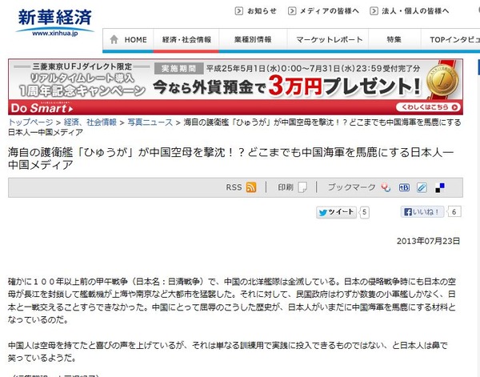This screenshot has height=377, width=480.
Task: Click the HOME house icon
Action: pyautogui.click(x=114, y=39)
